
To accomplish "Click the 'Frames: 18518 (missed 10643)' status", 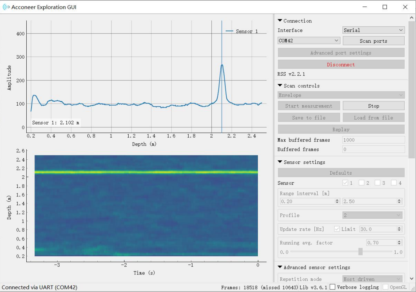I will [x=259, y=287].
